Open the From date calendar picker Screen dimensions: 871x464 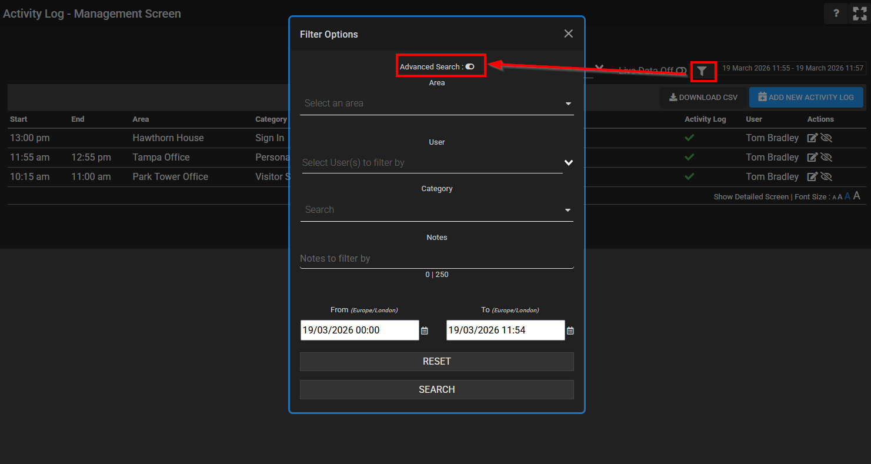[425, 331]
